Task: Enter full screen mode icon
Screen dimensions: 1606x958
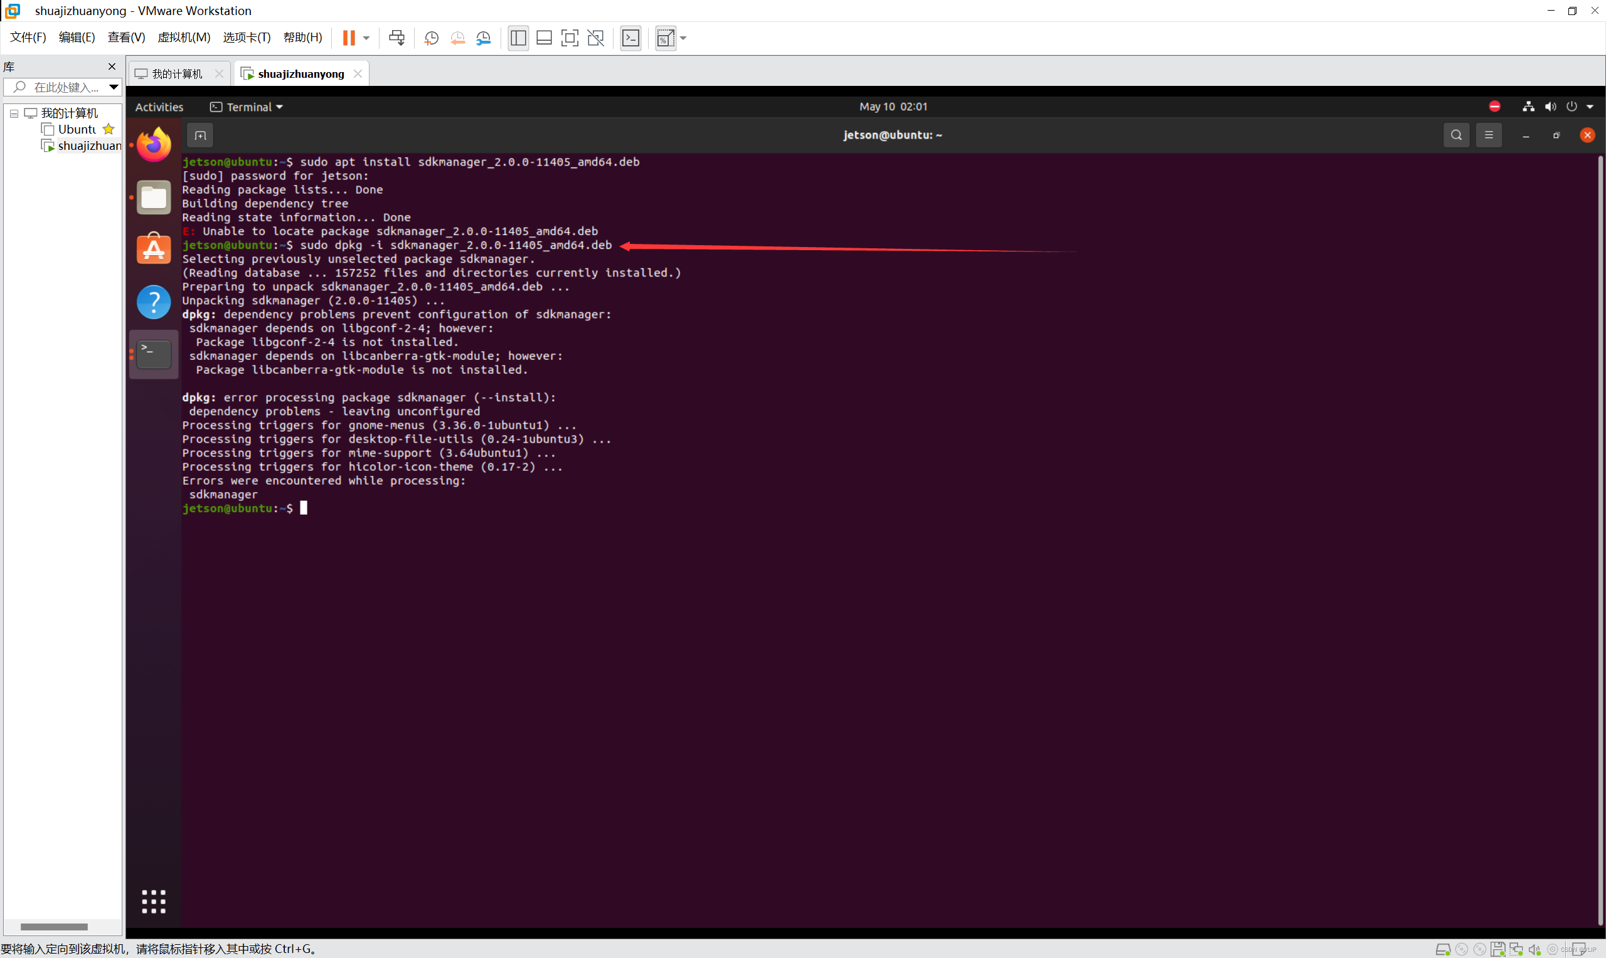Action: point(570,38)
